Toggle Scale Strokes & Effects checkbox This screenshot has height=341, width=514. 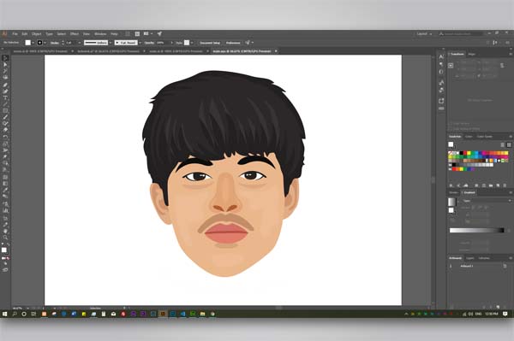[x=450, y=128]
